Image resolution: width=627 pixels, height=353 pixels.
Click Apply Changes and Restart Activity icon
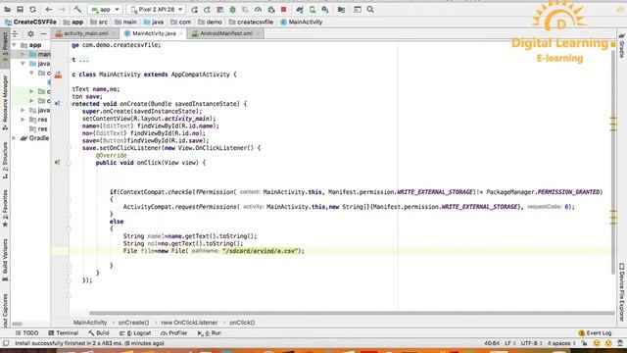pos(207,9)
